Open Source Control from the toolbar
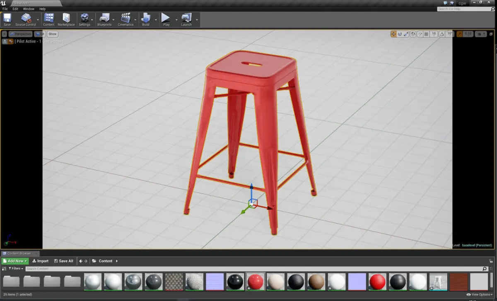Screen dimensions: 497x301 coord(26,19)
